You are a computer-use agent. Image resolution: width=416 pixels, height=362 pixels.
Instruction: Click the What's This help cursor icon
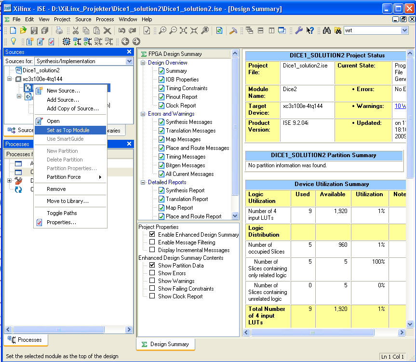tap(309, 30)
